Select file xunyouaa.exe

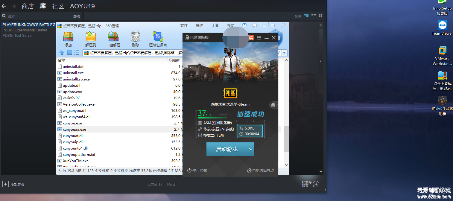75,130
